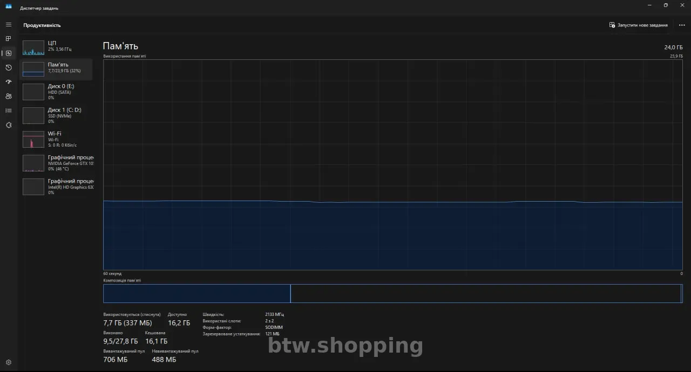The width and height of the screenshot is (691, 372).
Task: Open Task Manager settings gear
Action: point(9,362)
